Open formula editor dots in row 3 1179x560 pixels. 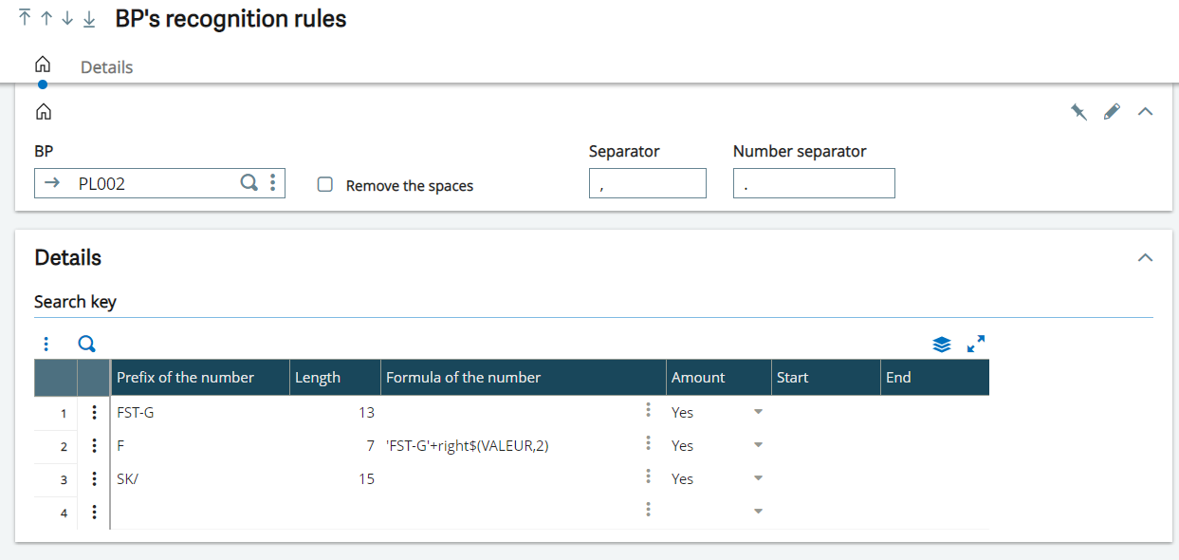(649, 476)
